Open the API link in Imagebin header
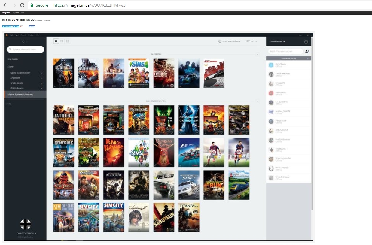372x245 pixels. pos(22,13)
